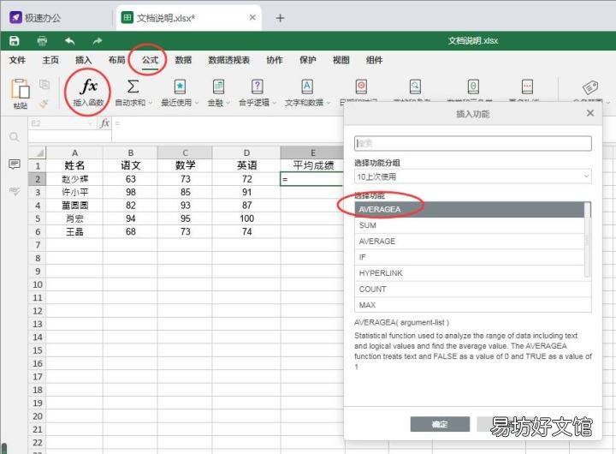Click cell with name 赵少辉

point(74,179)
